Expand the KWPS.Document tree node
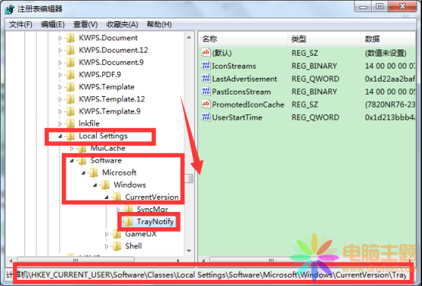Viewport: 422px width, 286px height. tap(60, 38)
